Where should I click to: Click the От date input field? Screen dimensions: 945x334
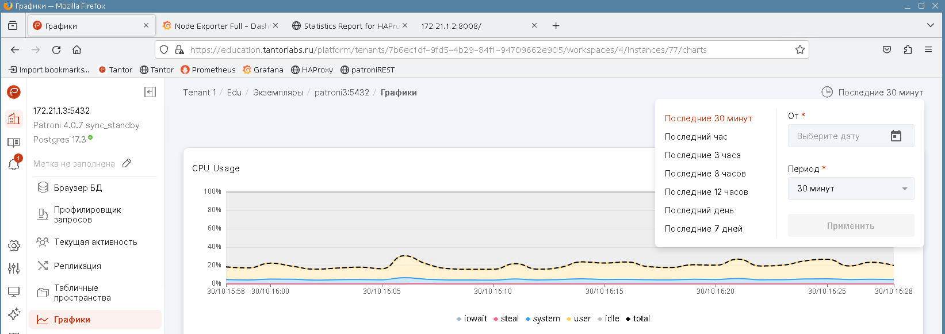(x=840, y=136)
